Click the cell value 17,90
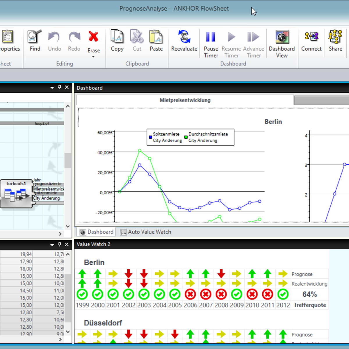The height and width of the screenshot is (349, 349). 26,261
